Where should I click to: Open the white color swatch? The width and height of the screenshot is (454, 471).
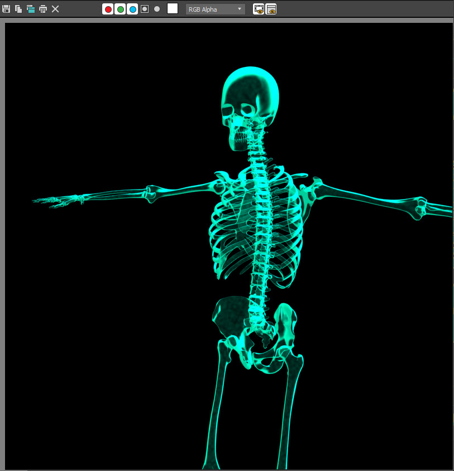pyautogui.click(x=173, y=9)
